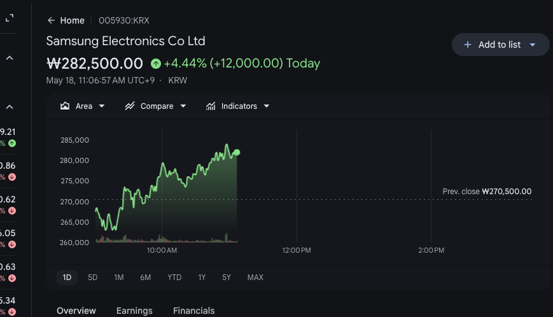Open the Indicators dropdown arrow
The image size is (553, 317).
pyautogui.click(x=267, y=106)
